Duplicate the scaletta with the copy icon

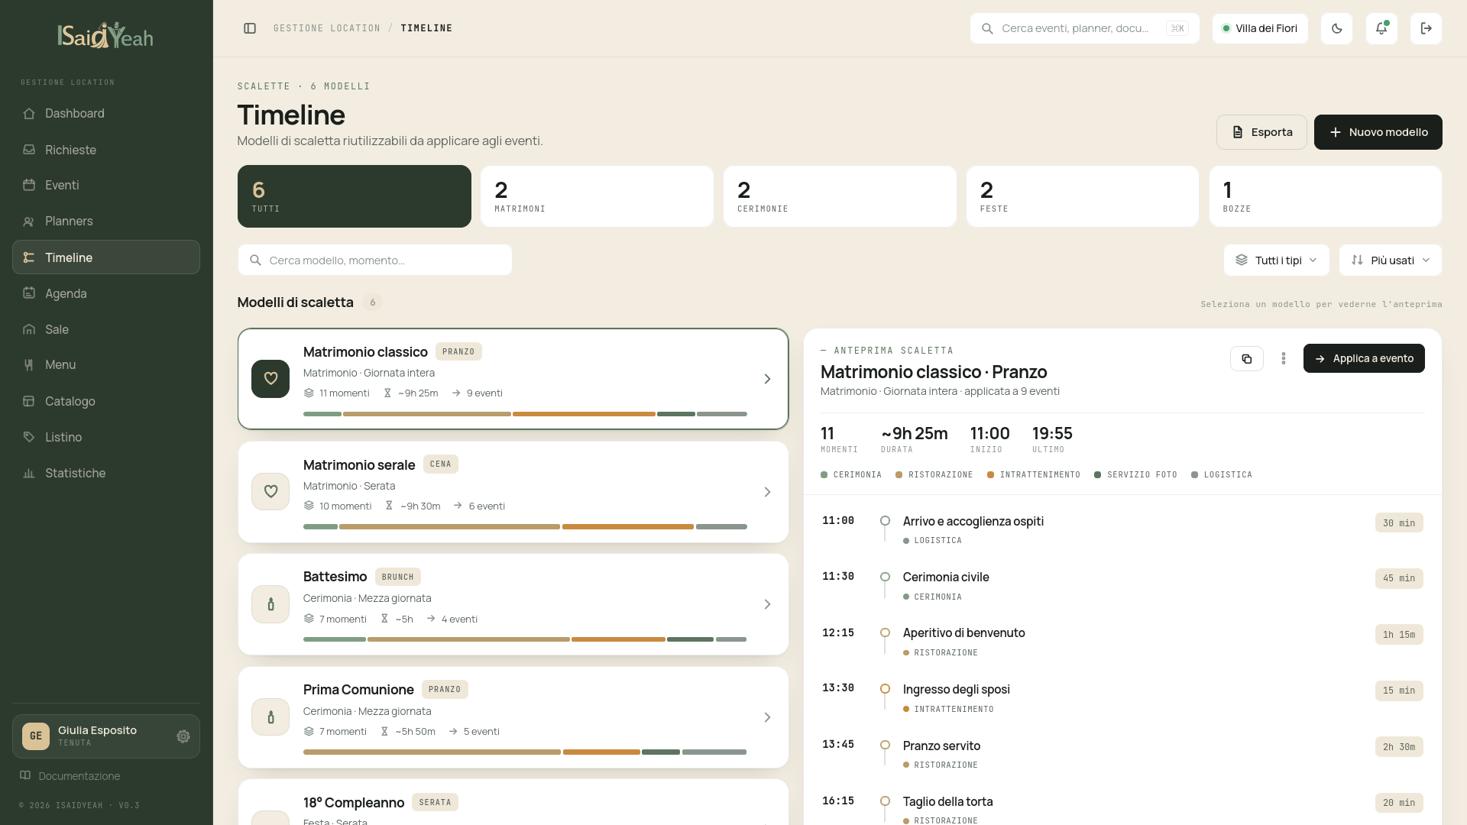click(1247, 359)
